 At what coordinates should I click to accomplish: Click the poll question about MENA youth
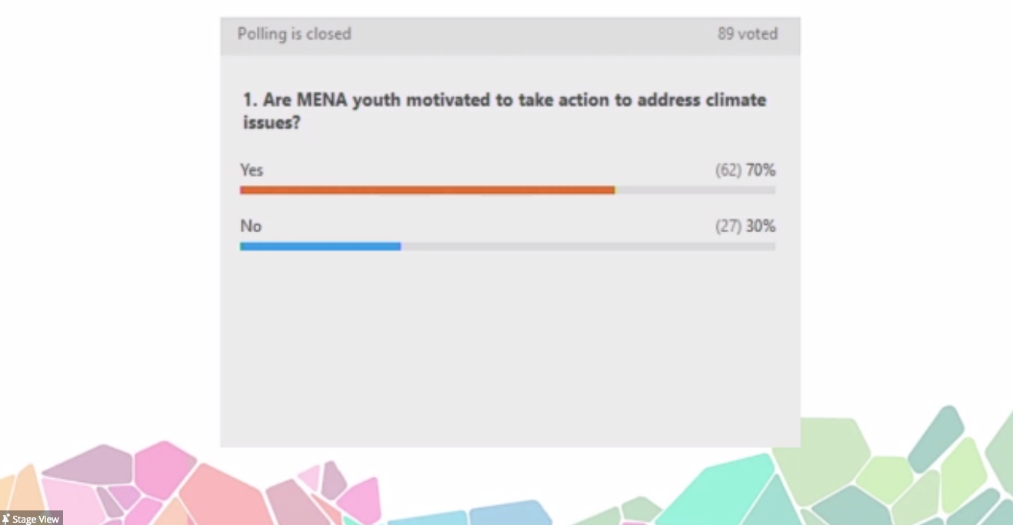tap(504, 111)
